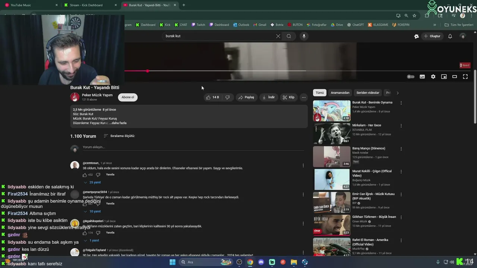
Task: Open the Tüm Yer İşaretleri bookmarks folder
Action: click(459, 25)
